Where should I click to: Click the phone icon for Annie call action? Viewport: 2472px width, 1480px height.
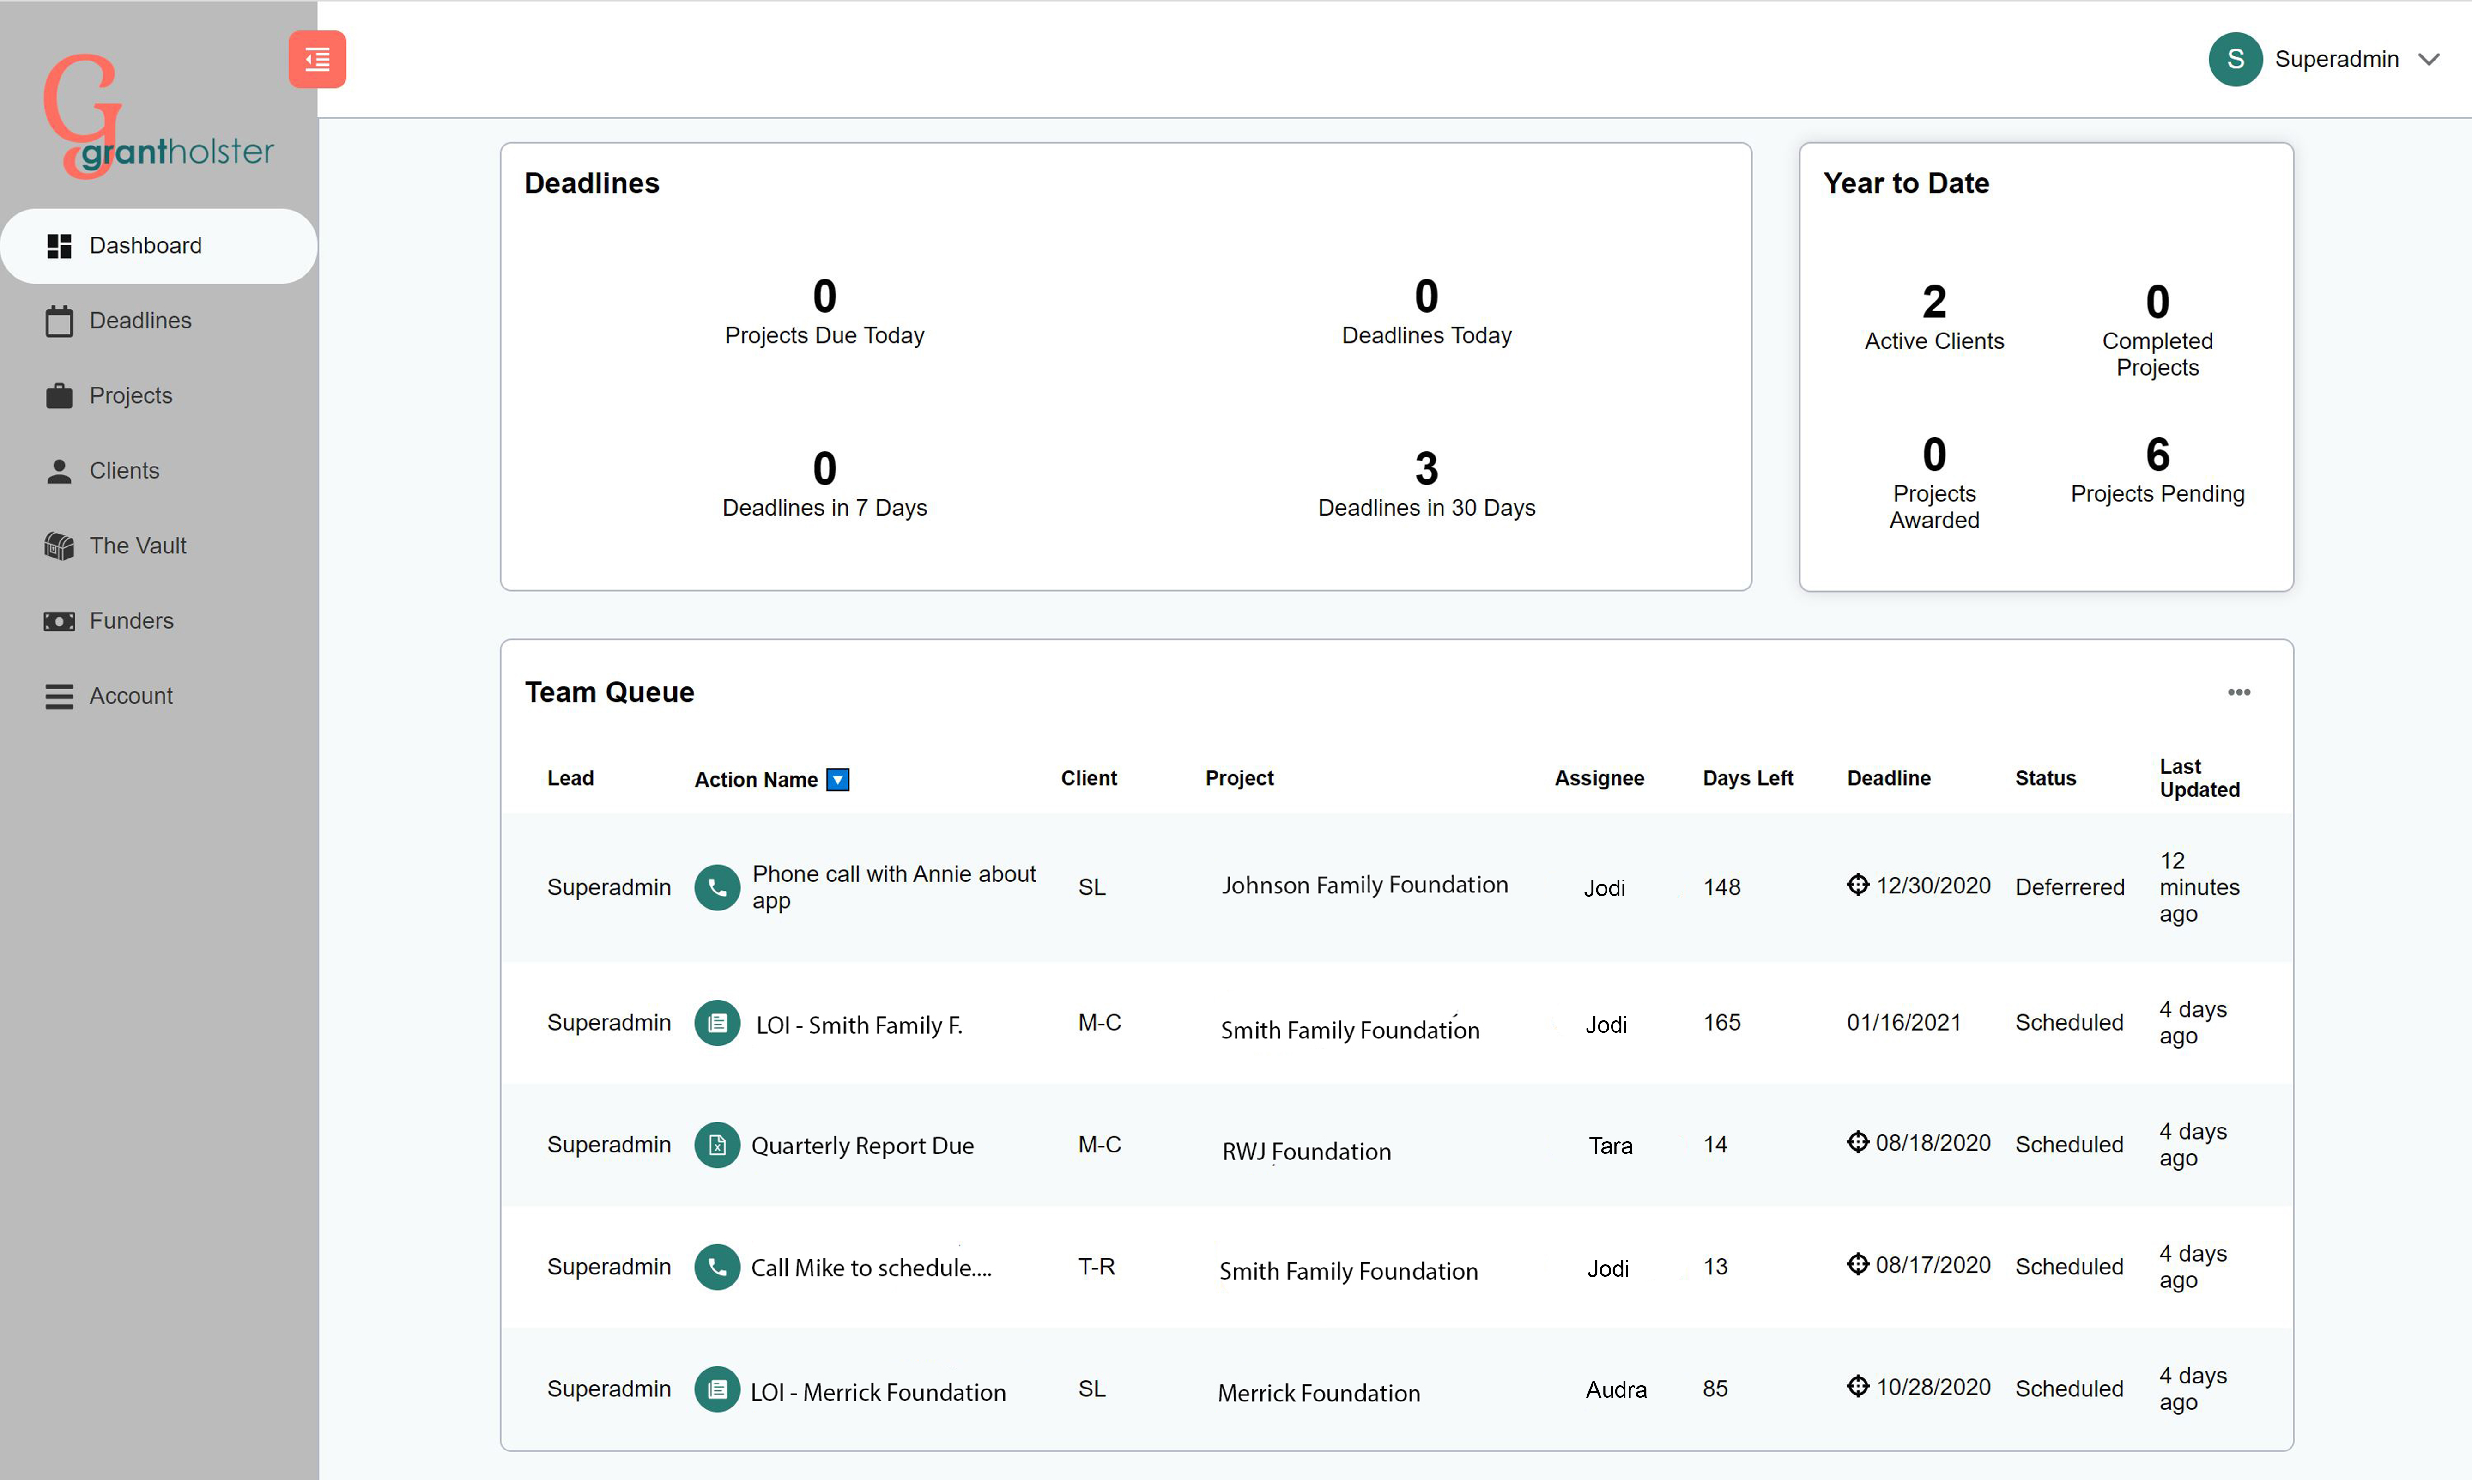click(x=717, y=886)
